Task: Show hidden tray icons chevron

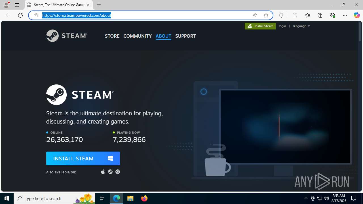Action: (306, 198)
